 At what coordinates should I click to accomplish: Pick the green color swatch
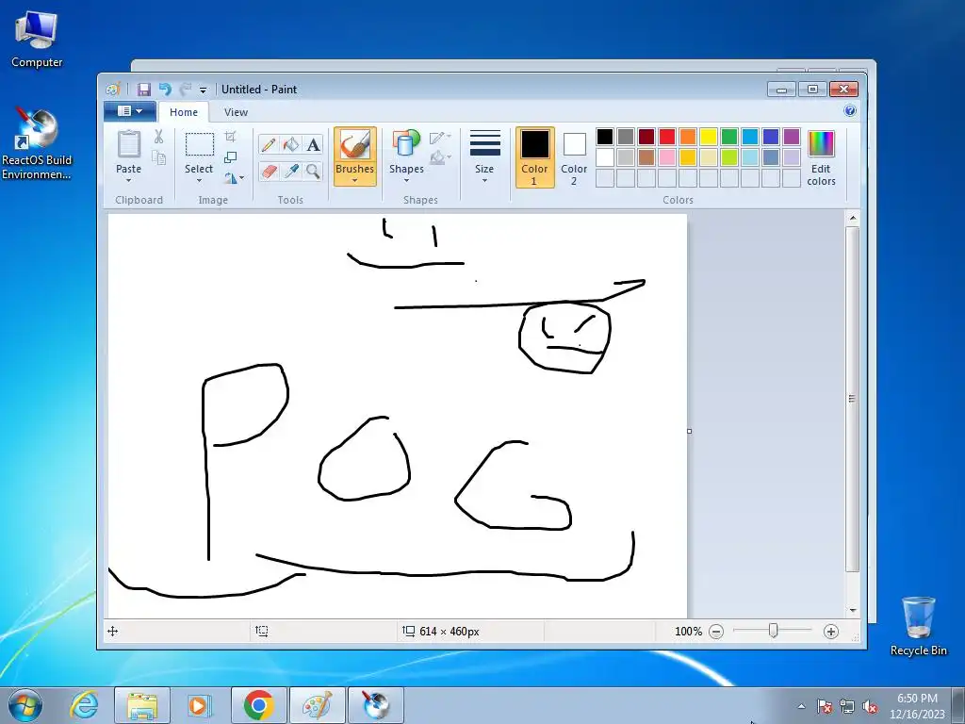[x=729, y=137]
